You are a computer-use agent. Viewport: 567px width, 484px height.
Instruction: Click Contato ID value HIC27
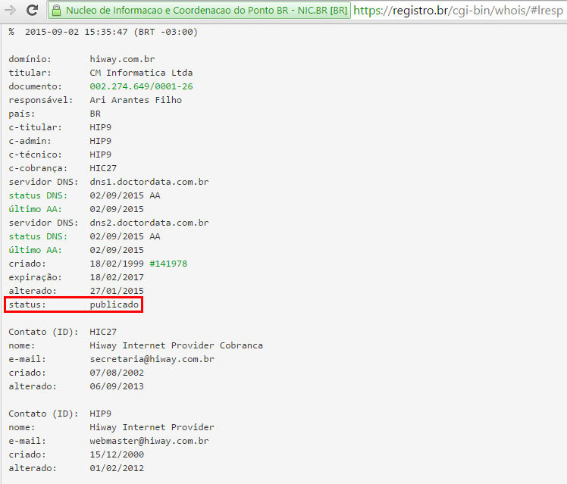[x=103, y=332]
